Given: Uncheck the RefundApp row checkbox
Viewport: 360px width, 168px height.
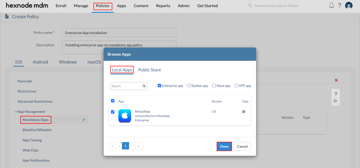Looking at the screenshot, I should [113, 112].
